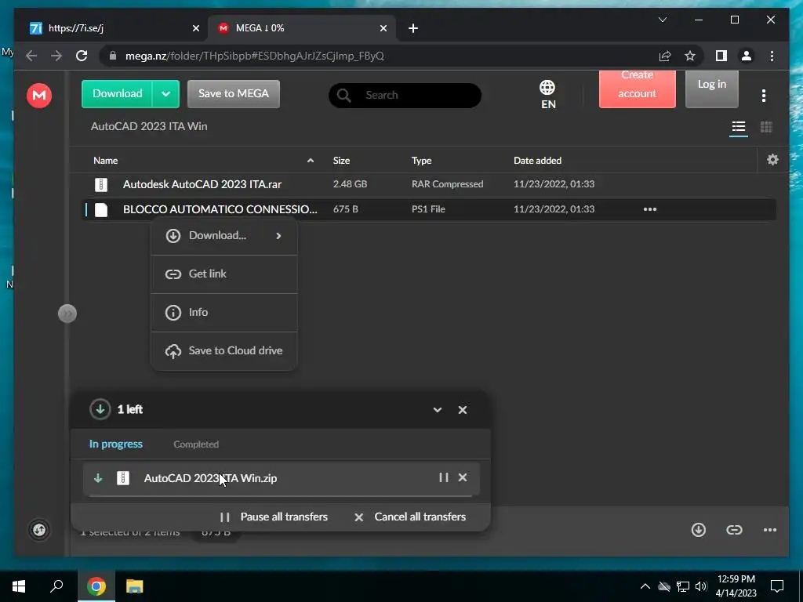Switch to In progress transfers tab
The height and width of the screenshot is (602, 803).
[116, 444]
